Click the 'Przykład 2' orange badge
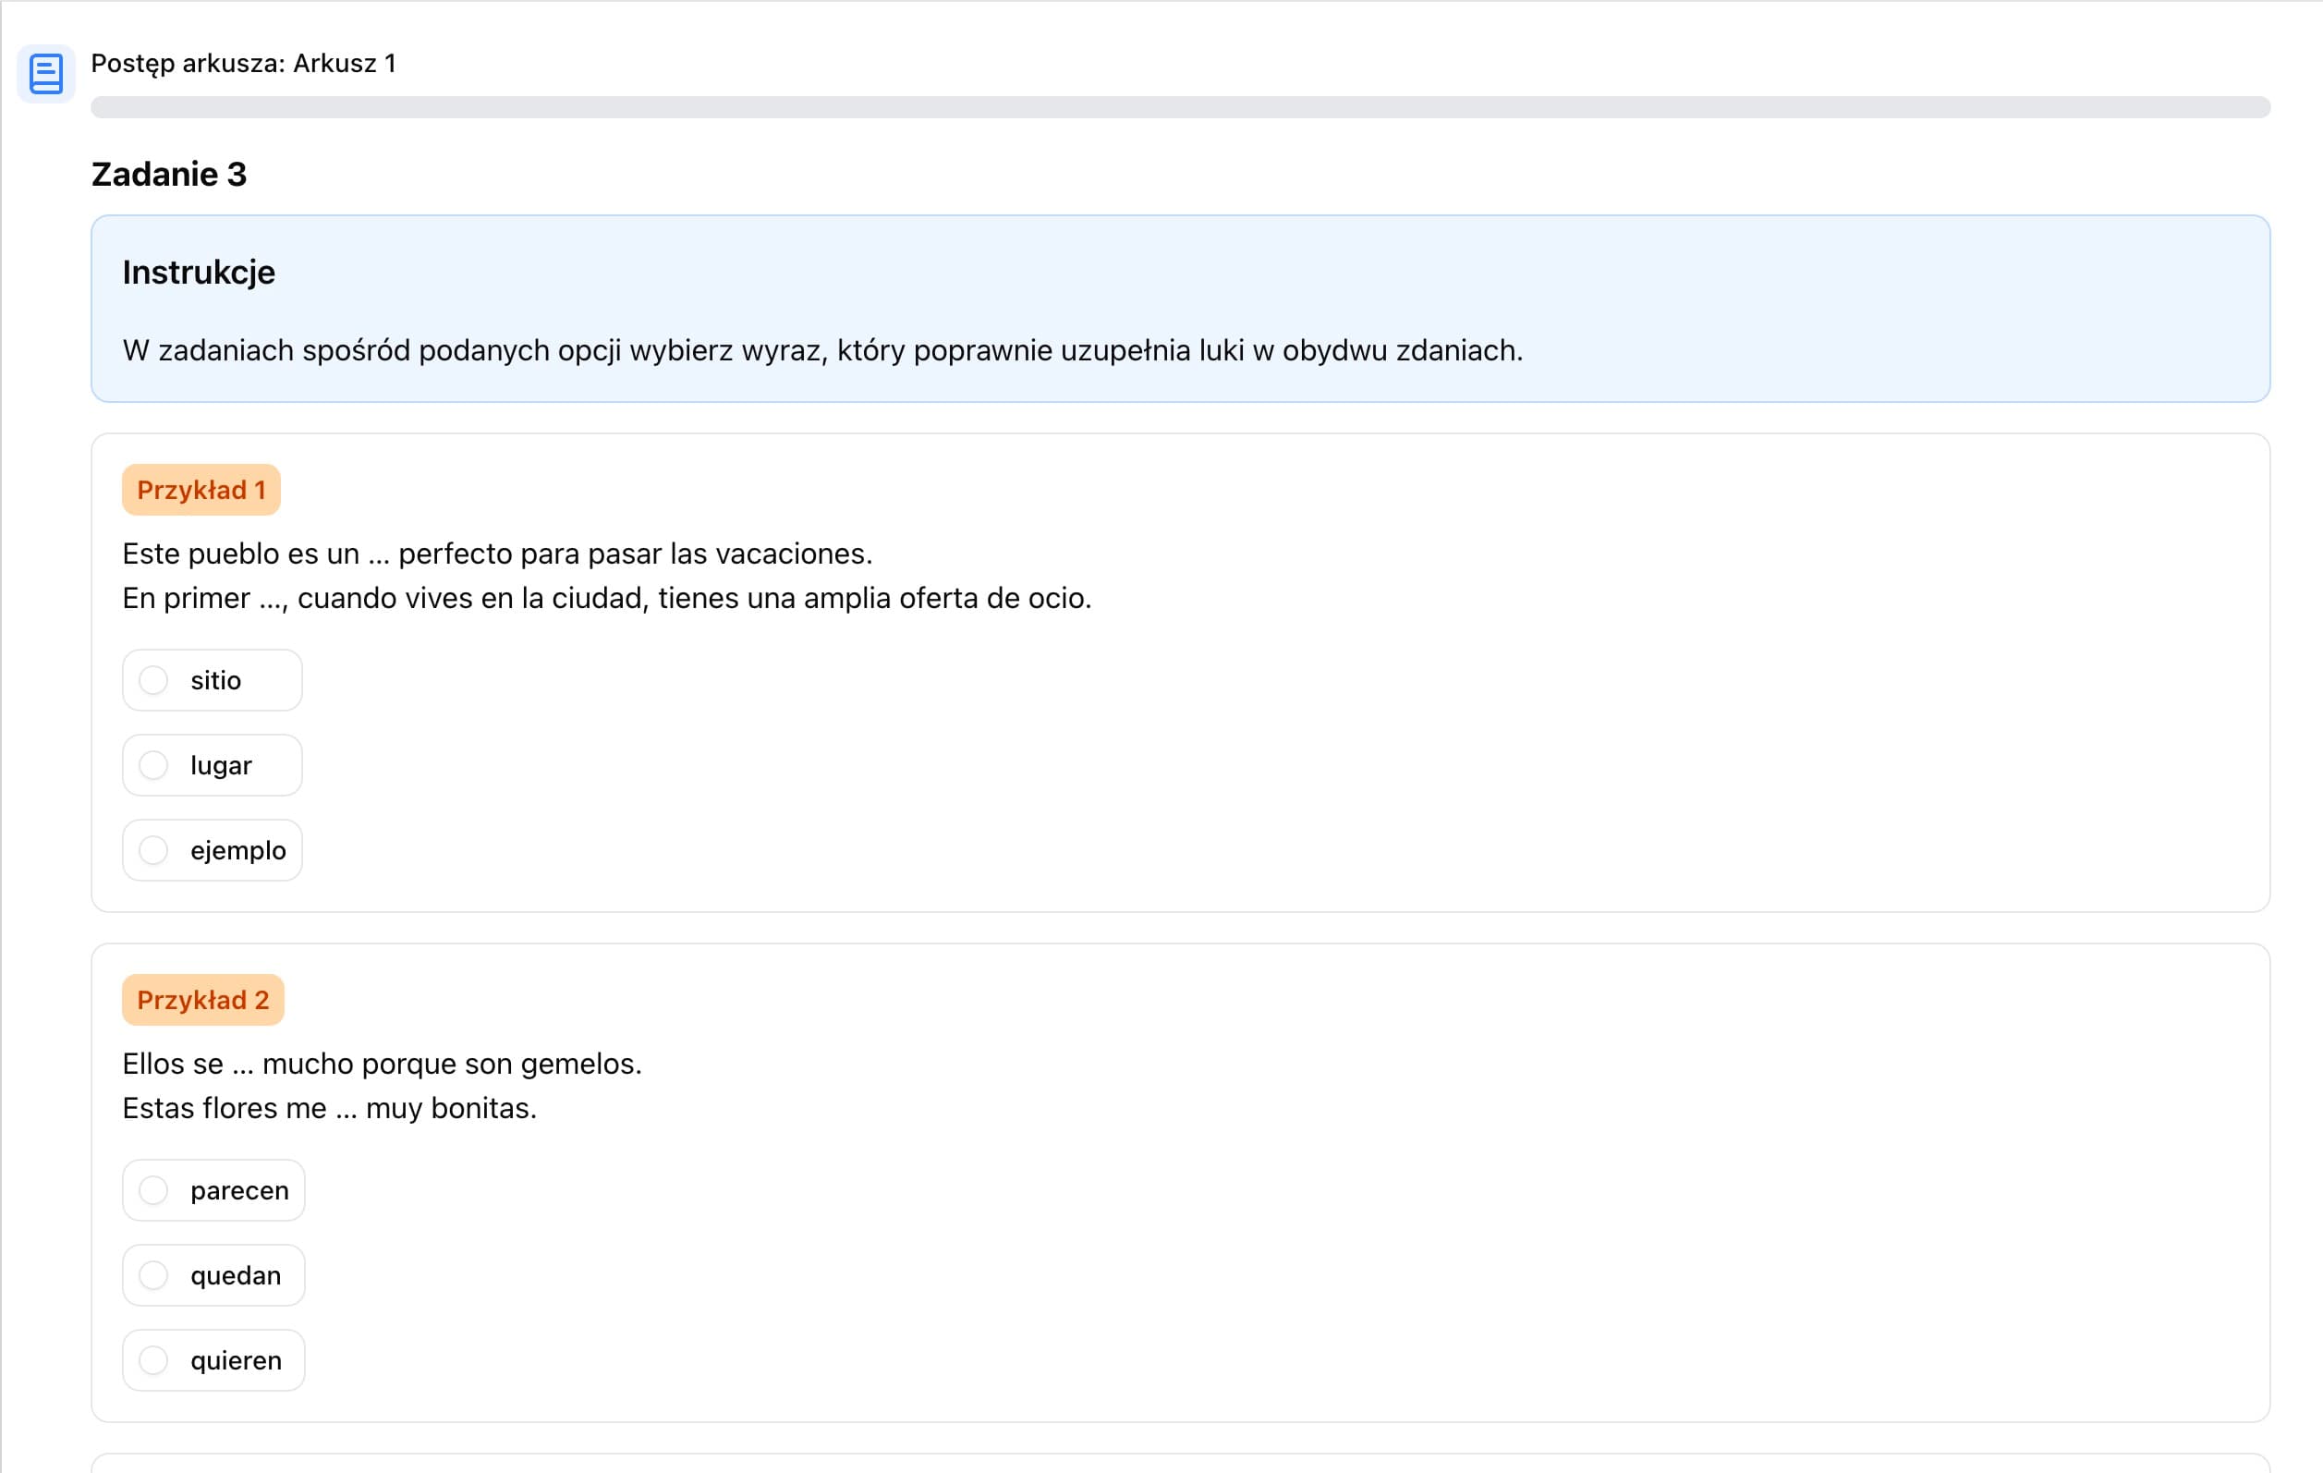 (x=202, y=1001)
